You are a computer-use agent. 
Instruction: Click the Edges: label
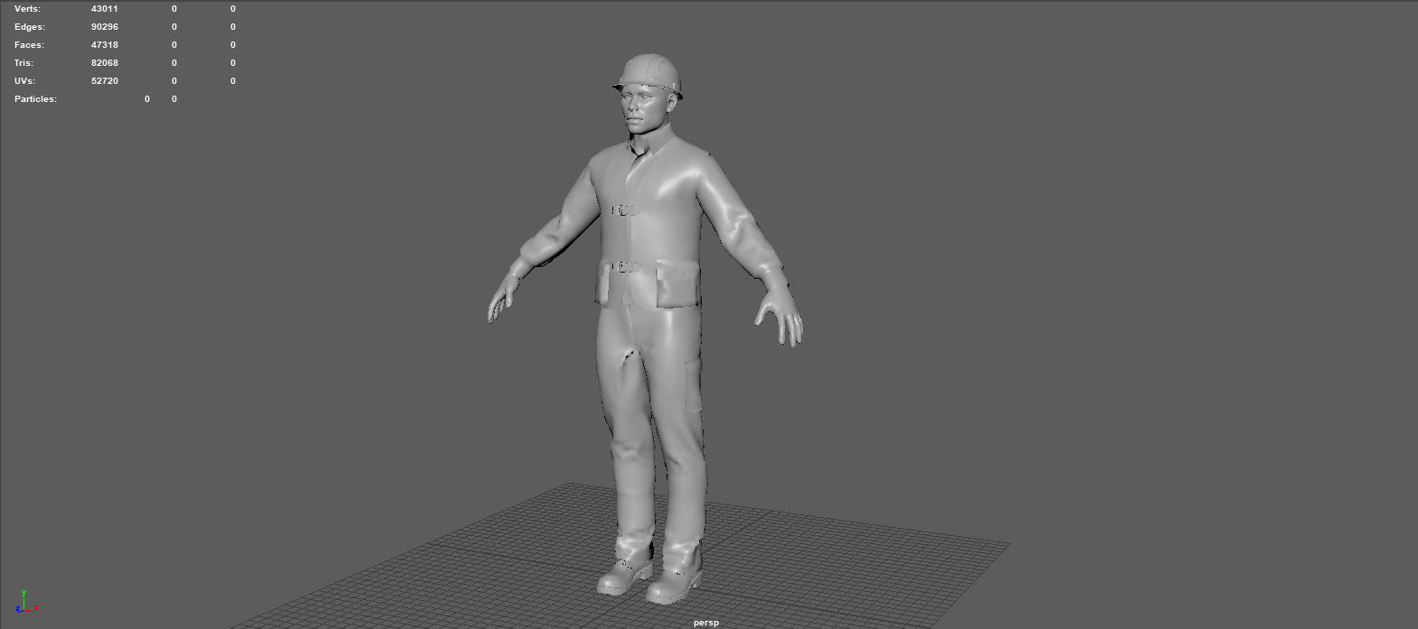pyautogui.click(x=30, y=26)
